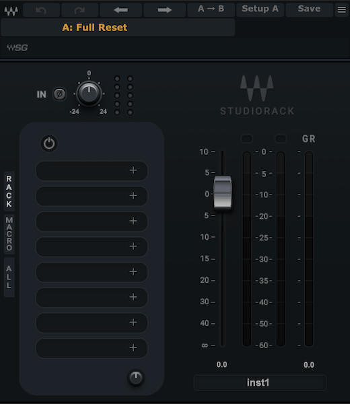Switch to the RACK view tab
The image size is (350, 404).
9,191
